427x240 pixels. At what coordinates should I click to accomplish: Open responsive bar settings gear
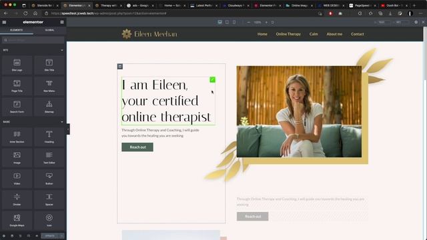tap(416, 22)
